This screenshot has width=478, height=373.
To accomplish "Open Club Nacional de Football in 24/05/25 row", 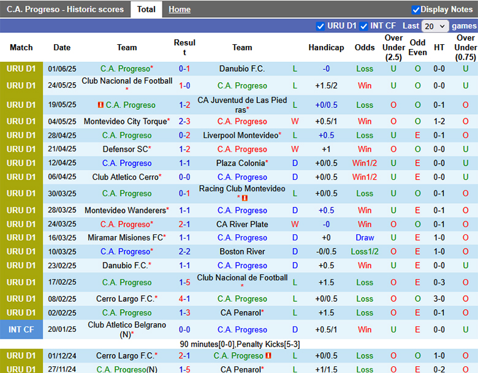I will 127,81.
